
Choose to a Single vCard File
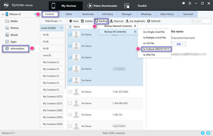154,32
